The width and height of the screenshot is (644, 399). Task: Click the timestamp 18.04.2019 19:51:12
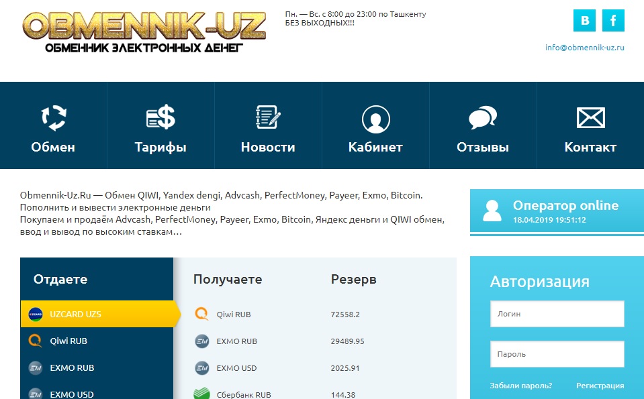[x=549, y=220]
